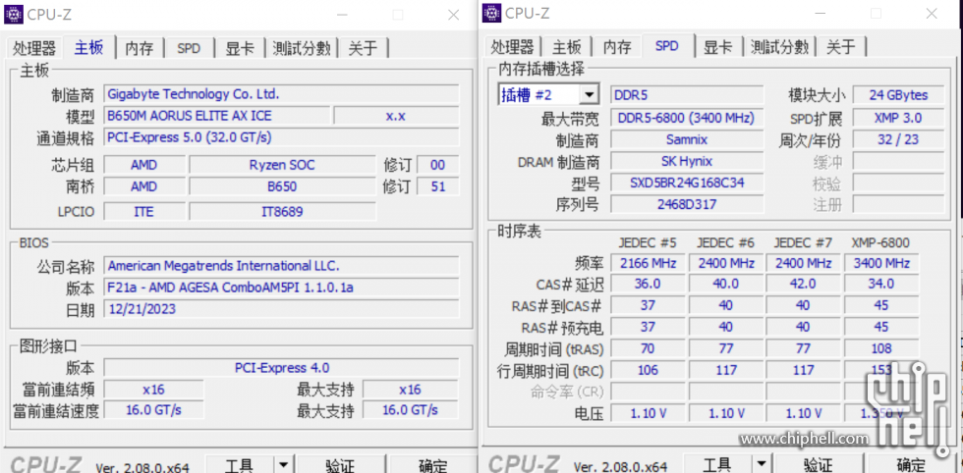This screenshot has width=963, height=473.
Task: Click the 确定 button in left window
Action: 432,464
